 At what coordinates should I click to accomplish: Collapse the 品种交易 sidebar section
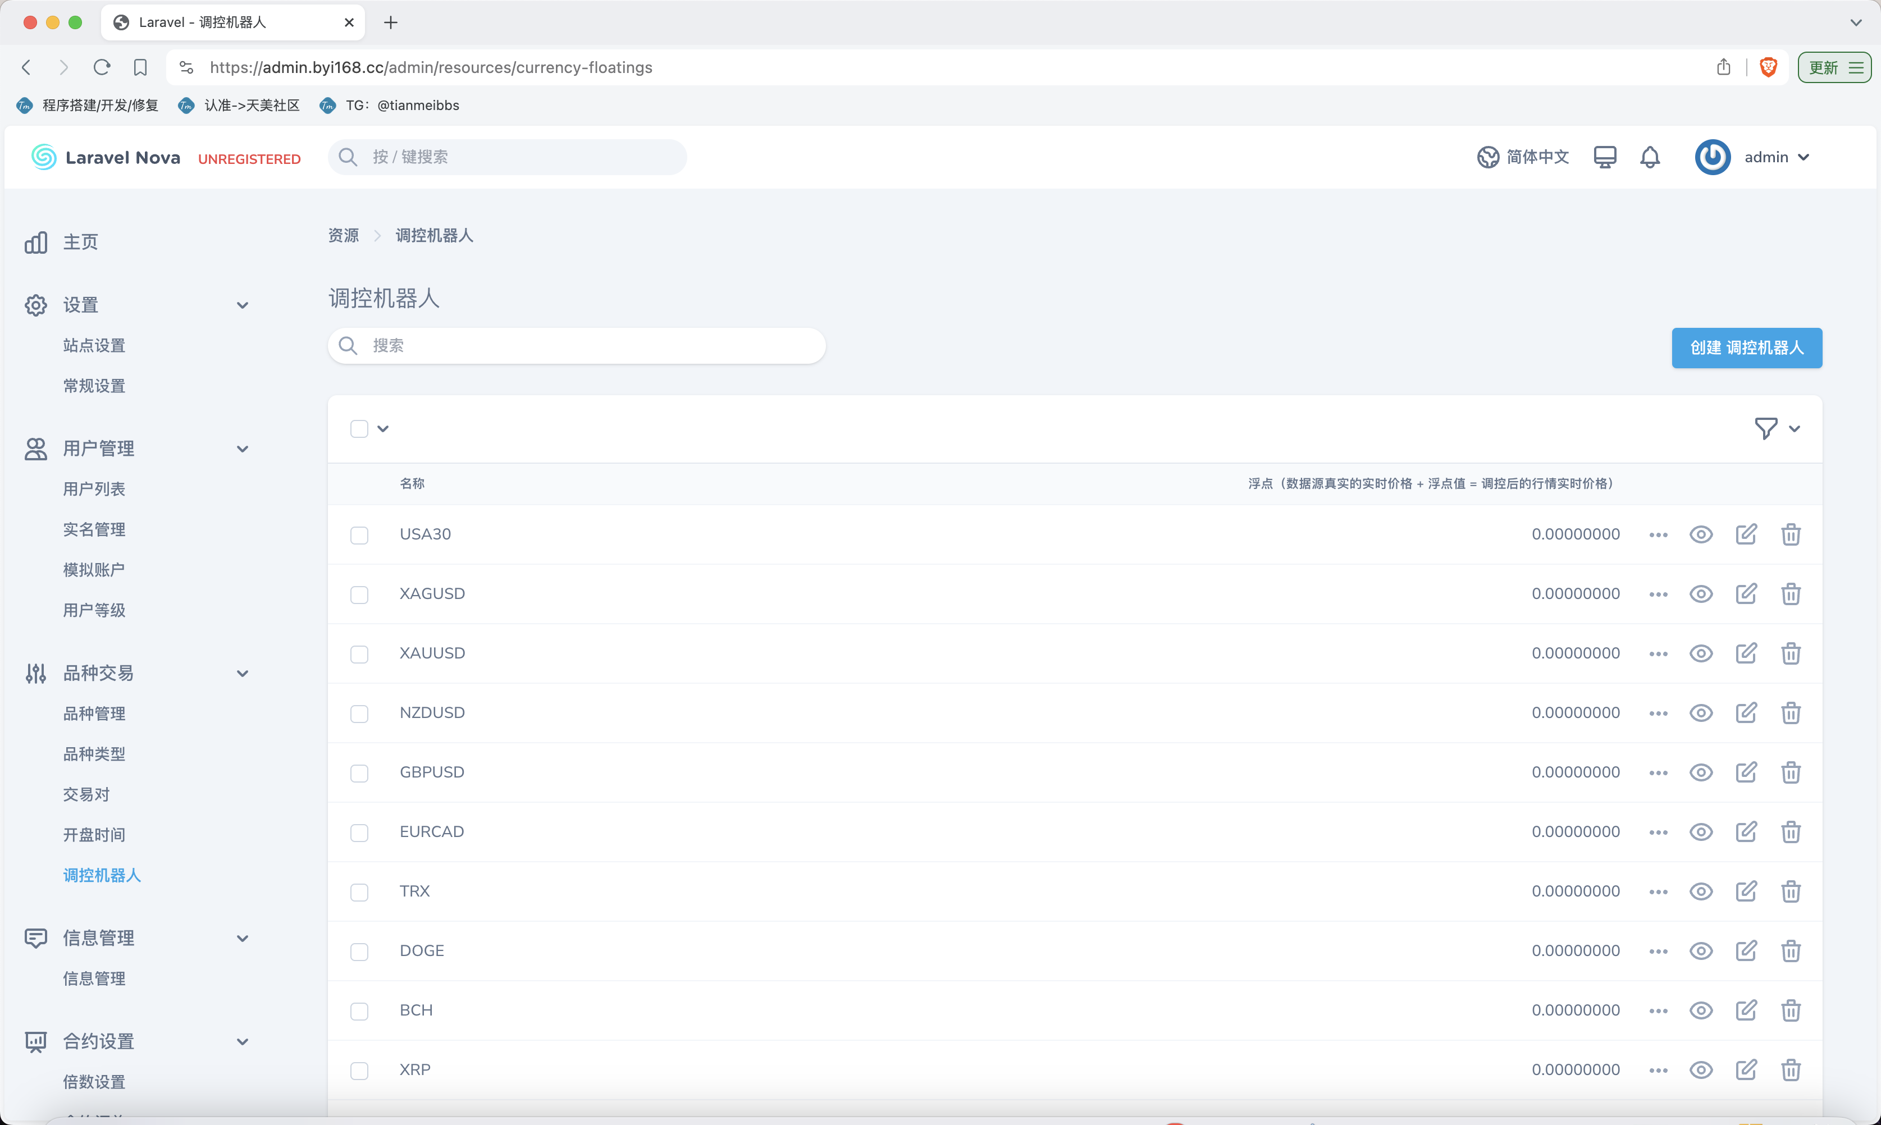tap(243, 673)
